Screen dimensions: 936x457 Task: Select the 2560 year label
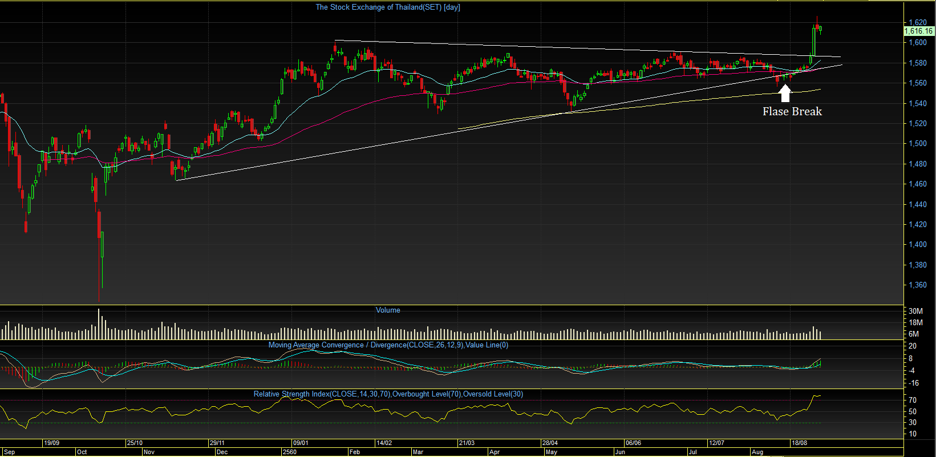click(x=289, y=452)
